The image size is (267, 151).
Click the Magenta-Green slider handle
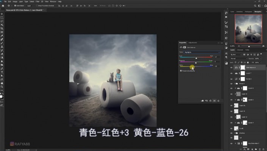[196, 63]
